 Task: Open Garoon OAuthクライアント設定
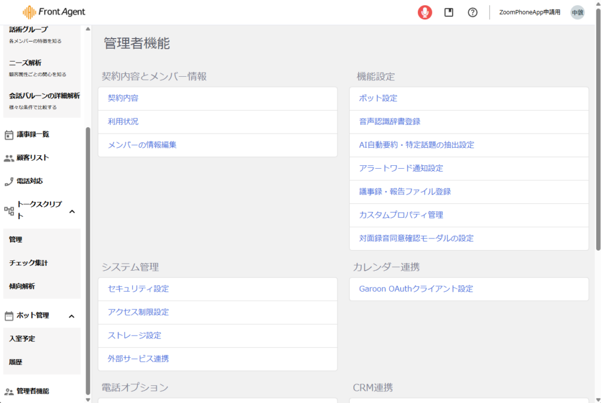(416, 289)
